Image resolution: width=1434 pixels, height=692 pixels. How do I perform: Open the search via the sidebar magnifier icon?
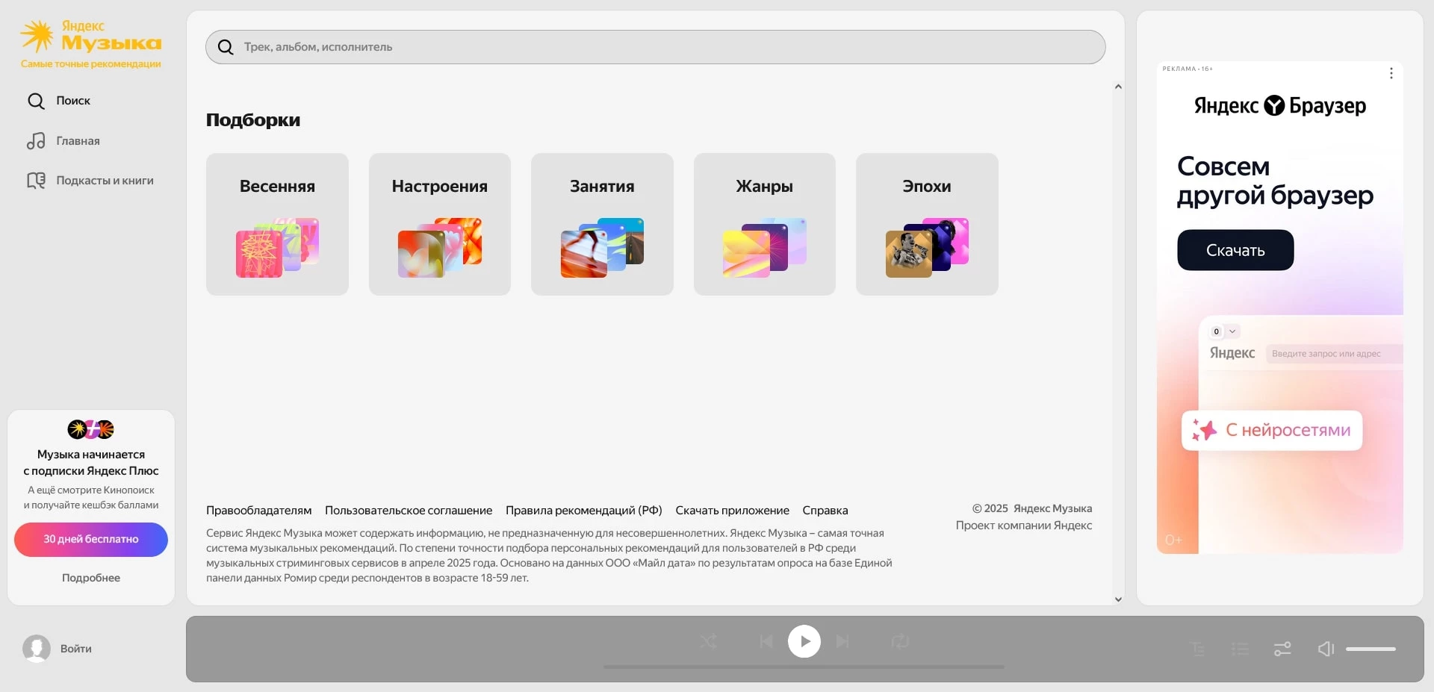click(36, 101)
